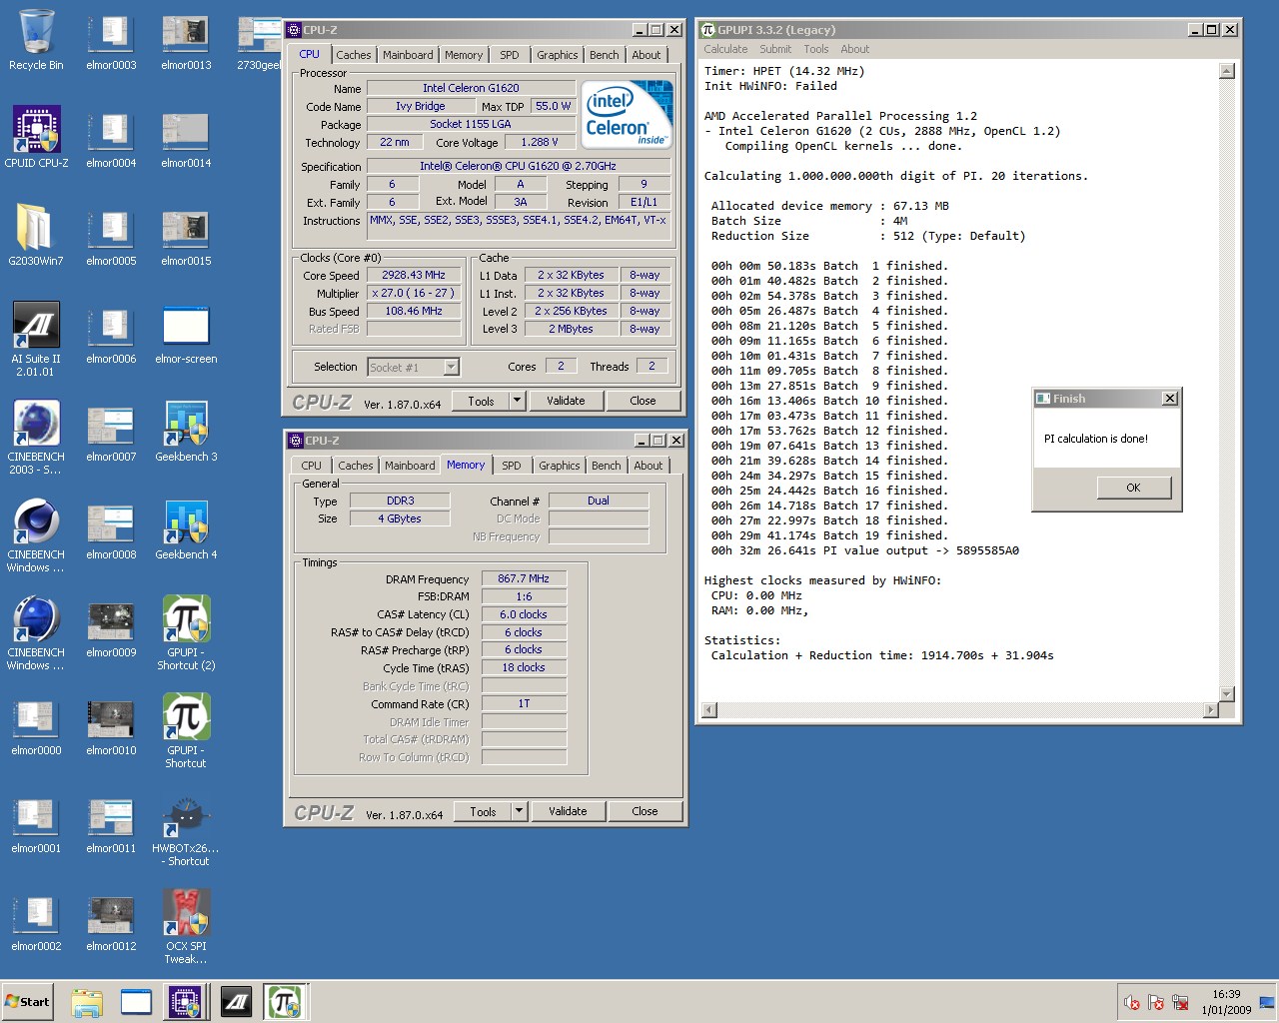Screen dimensions: 1279x1023
Task: Click Tools button in lower CPU-Z
Action: (x=483, y=811)
